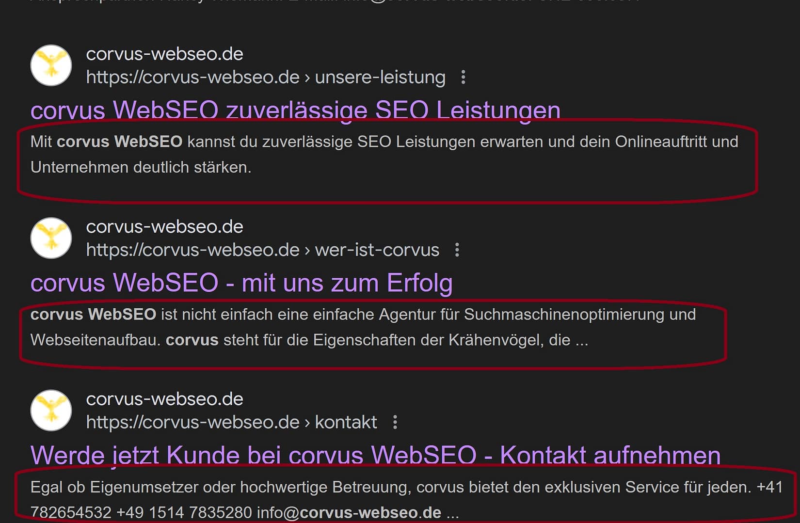Click site name above the wer-ist-corvus URL
This screenshot has height=523, width=800.
pos(165,226)
